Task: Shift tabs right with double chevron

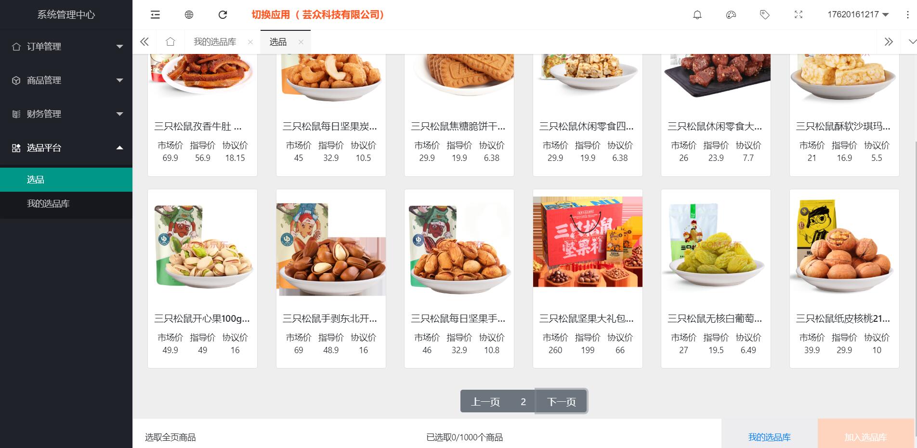Action: [x=889, y=42]
